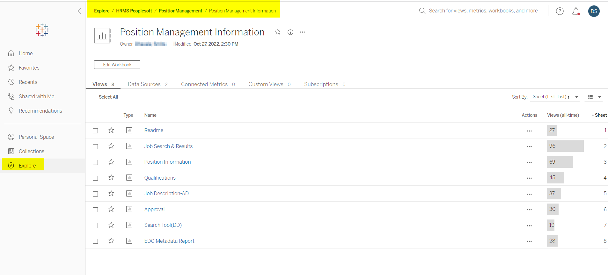This screenshot has height=275, width=608.
Task: Check the Readme row checkbox
Action: point(95,131)
